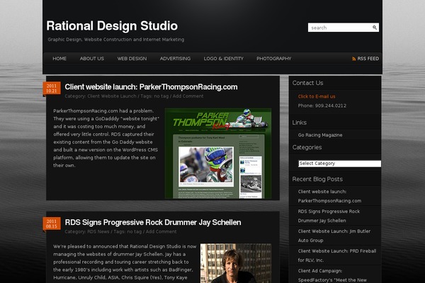Open the ABOUT US menu item
This screenshot has width=425, height=283.
(92, 59)
